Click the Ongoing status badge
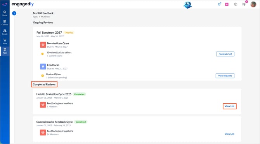 69,33
